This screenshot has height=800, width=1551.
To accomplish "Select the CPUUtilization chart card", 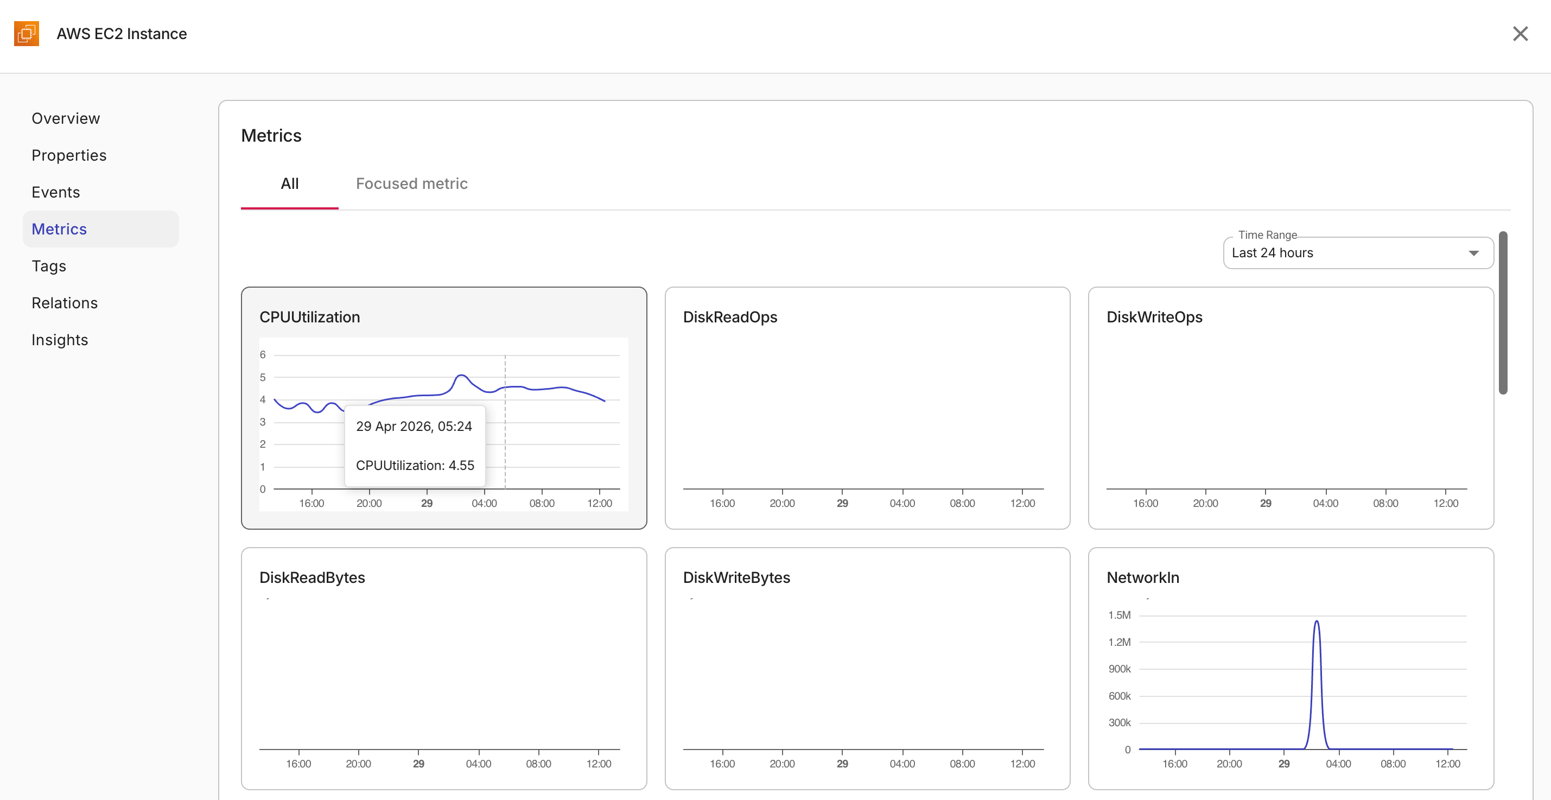I will (444, 408).
